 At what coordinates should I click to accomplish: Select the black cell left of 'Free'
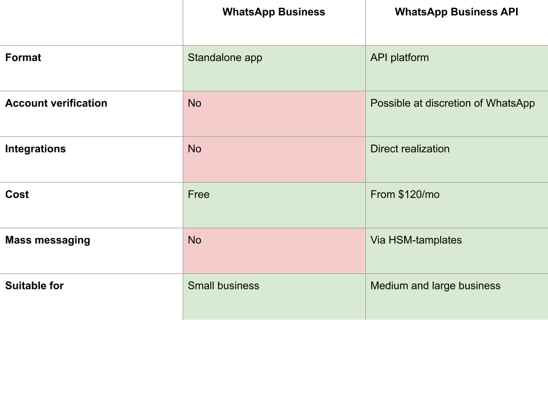pyautogui.click(x=91, y=205)
